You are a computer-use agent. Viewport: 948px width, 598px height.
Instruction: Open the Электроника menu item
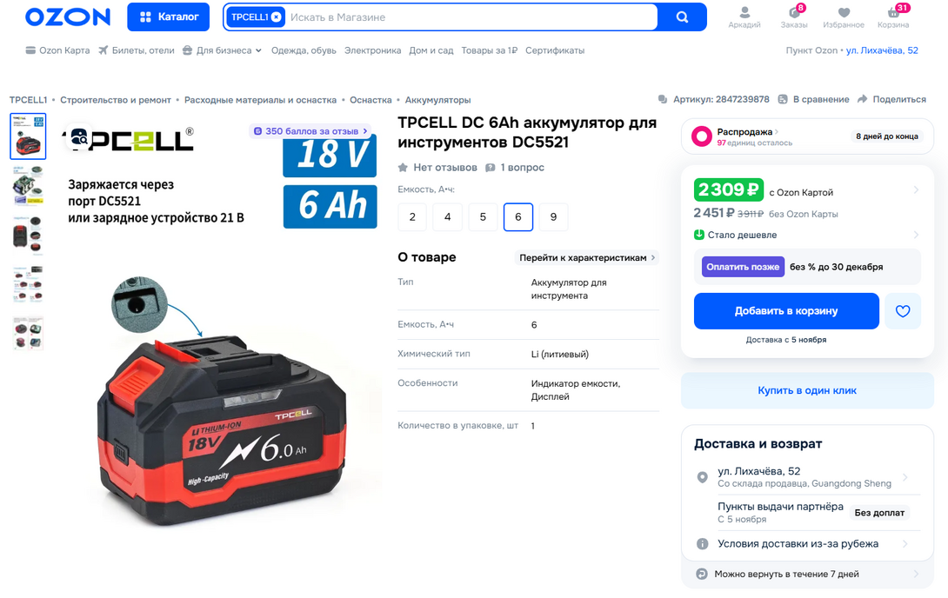372,50
